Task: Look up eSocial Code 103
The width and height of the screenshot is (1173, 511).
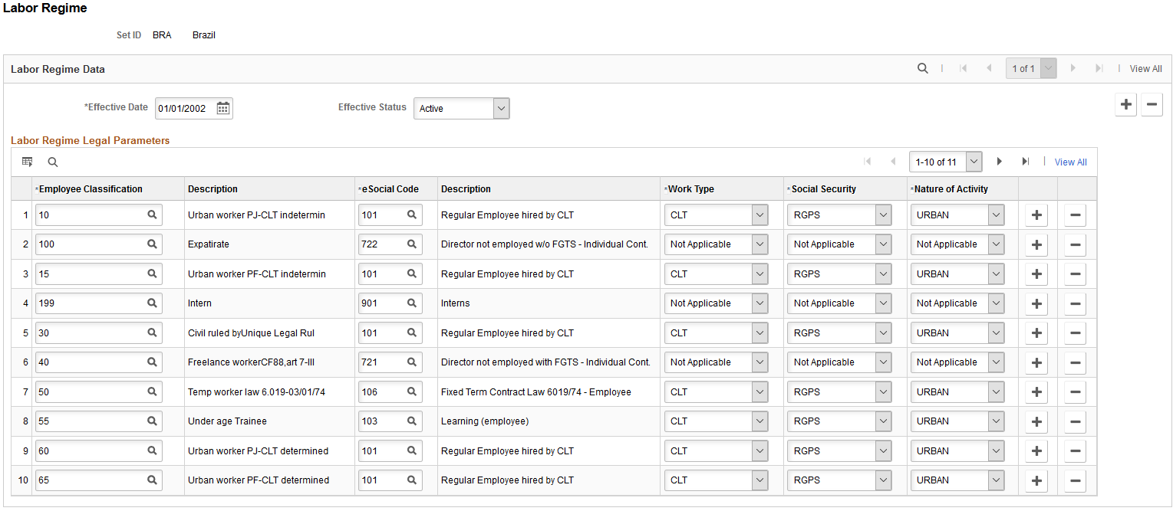Action: coord(412,421)
